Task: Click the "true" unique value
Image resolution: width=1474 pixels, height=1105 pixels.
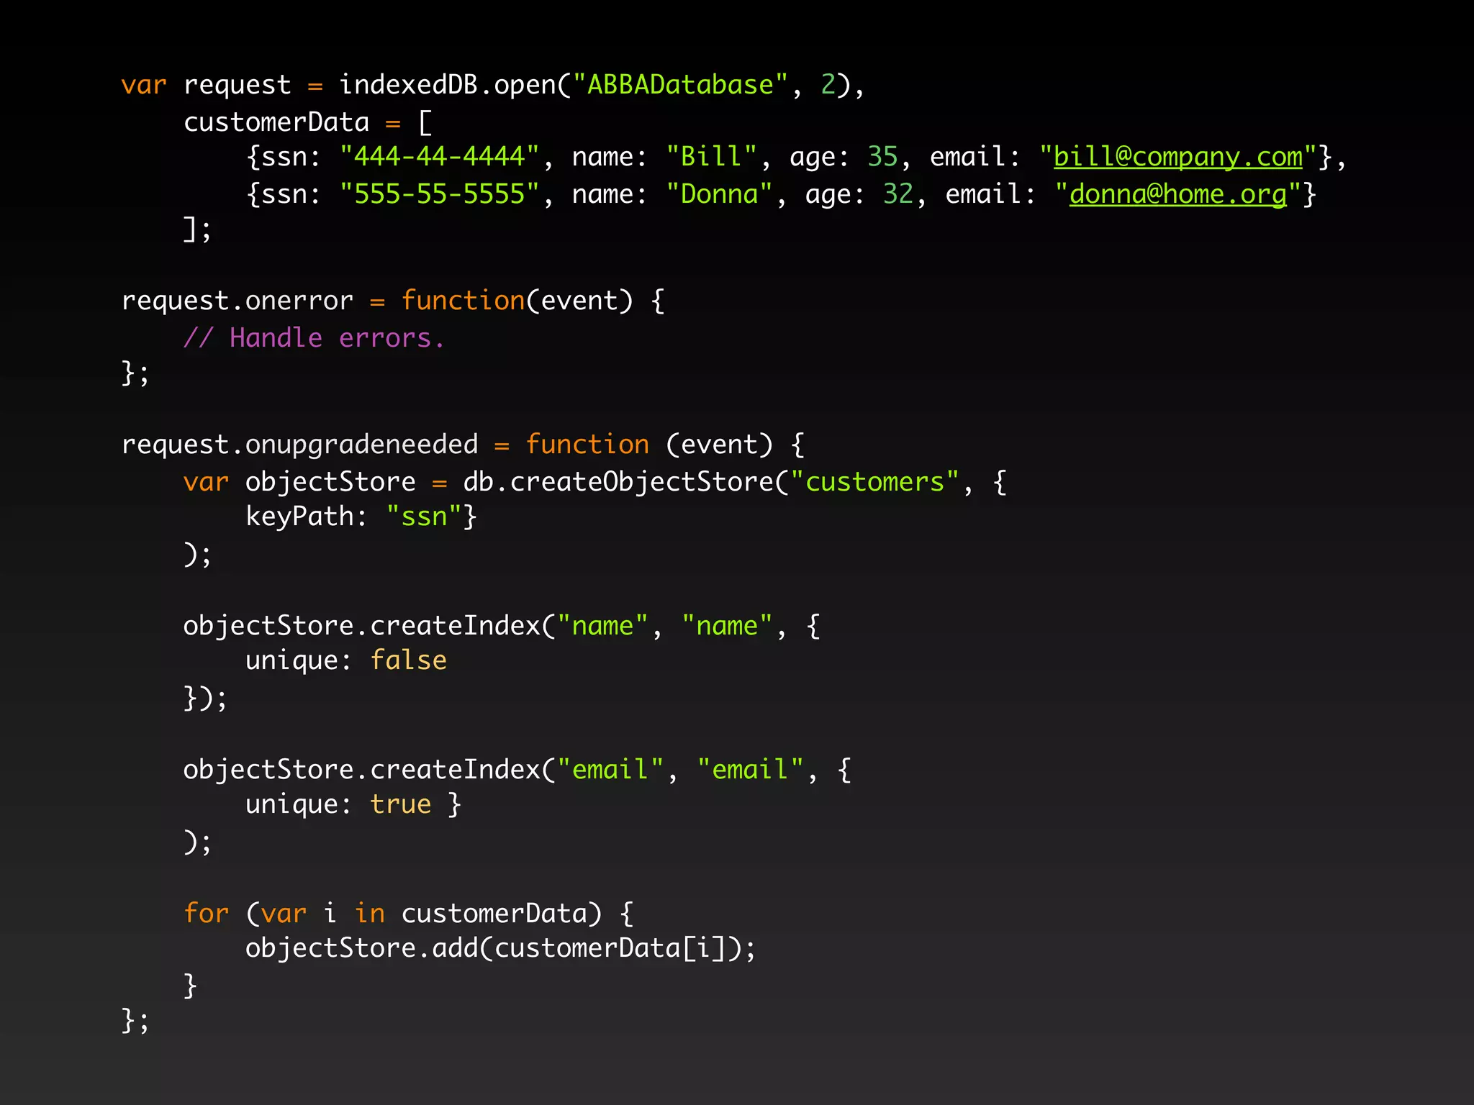Action: coord(400,804)
